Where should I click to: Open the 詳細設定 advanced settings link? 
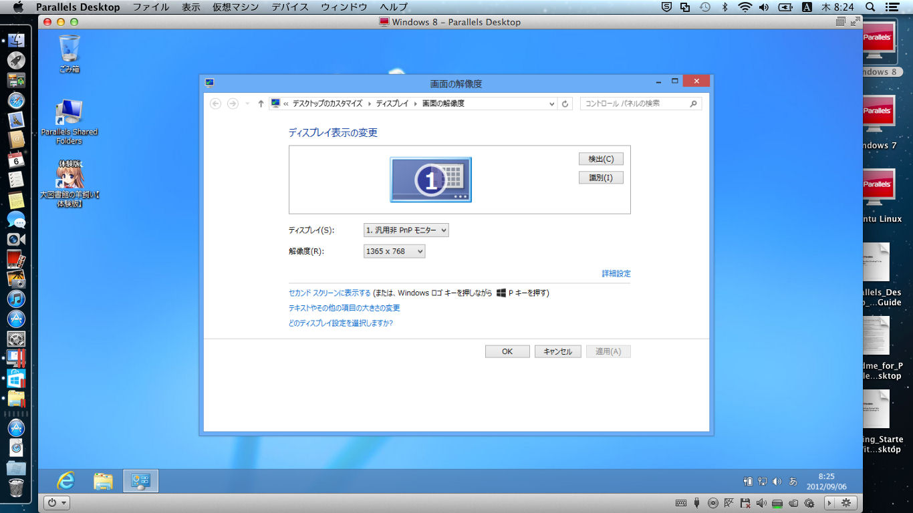click(616, 274)
